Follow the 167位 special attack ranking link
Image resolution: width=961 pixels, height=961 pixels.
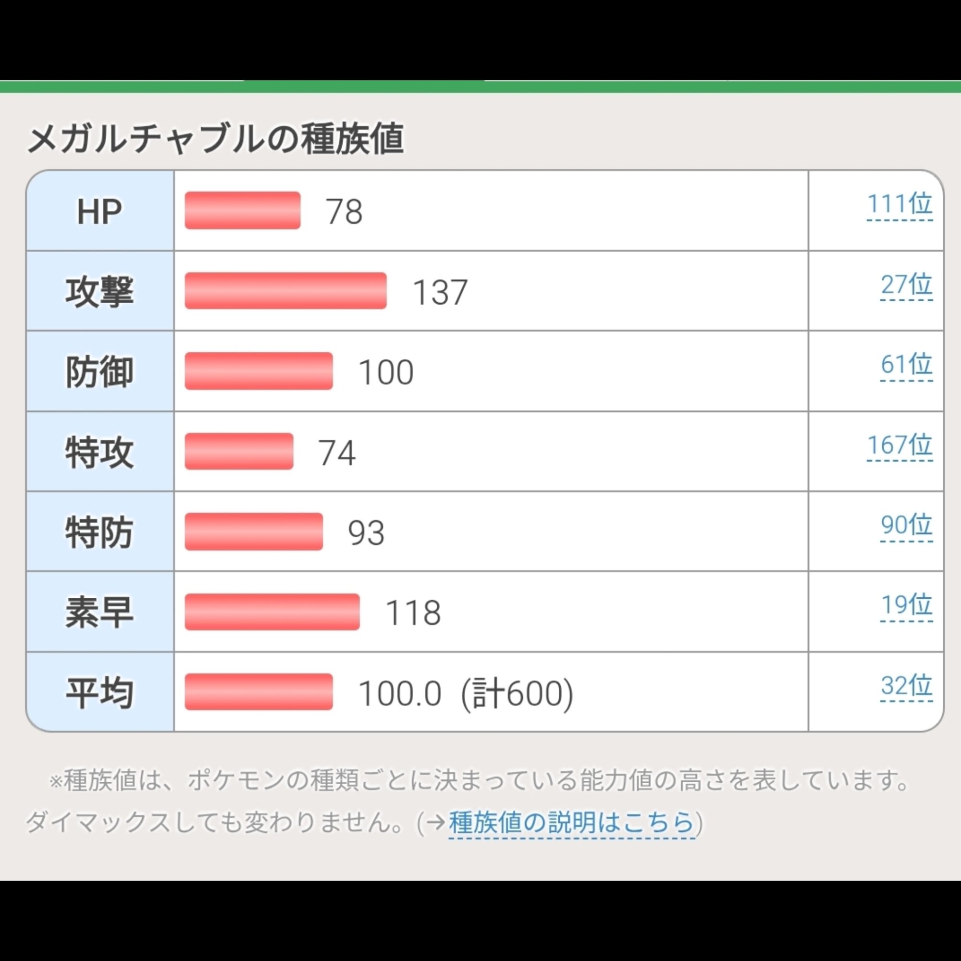(x=899, y=445)
